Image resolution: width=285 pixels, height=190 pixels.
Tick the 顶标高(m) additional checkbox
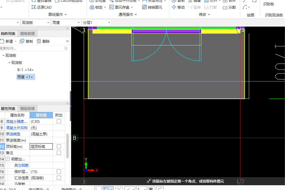[59, 146]
